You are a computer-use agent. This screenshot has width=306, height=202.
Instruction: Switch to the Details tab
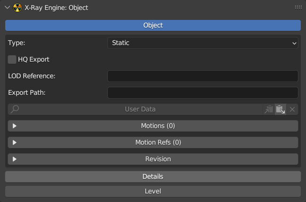pos(153,176)
